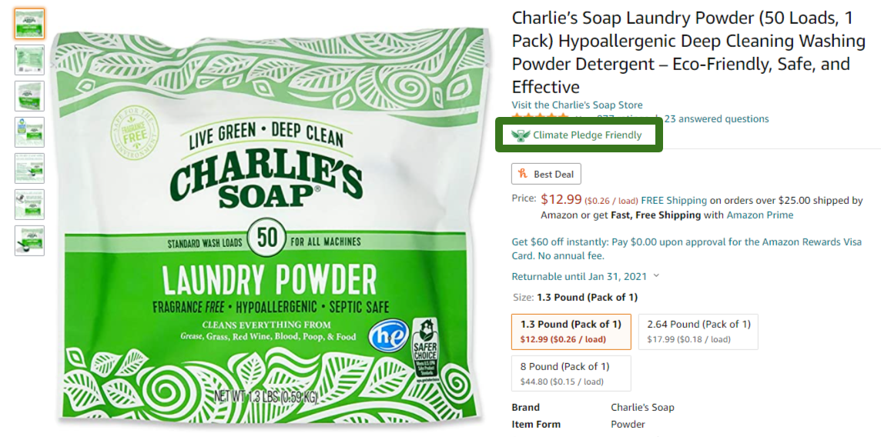
Task: Open the last product thumbnail with scoop
Action: (x=29, y=241)
